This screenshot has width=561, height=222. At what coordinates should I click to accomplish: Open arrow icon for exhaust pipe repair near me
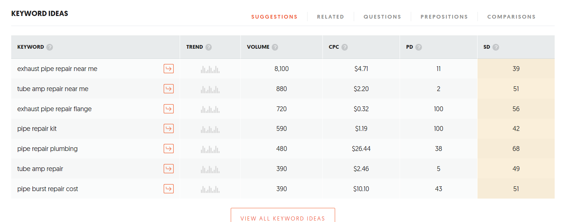[x=168, y=69]
